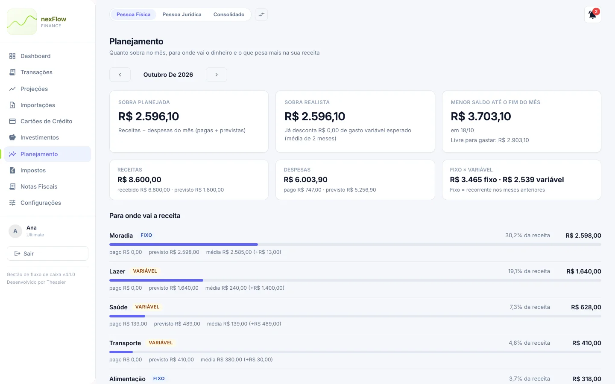The width and height of the screenshot is (615, 384).
Task: Open Transações in the sidebar
Action: click(x=48, y=72)
